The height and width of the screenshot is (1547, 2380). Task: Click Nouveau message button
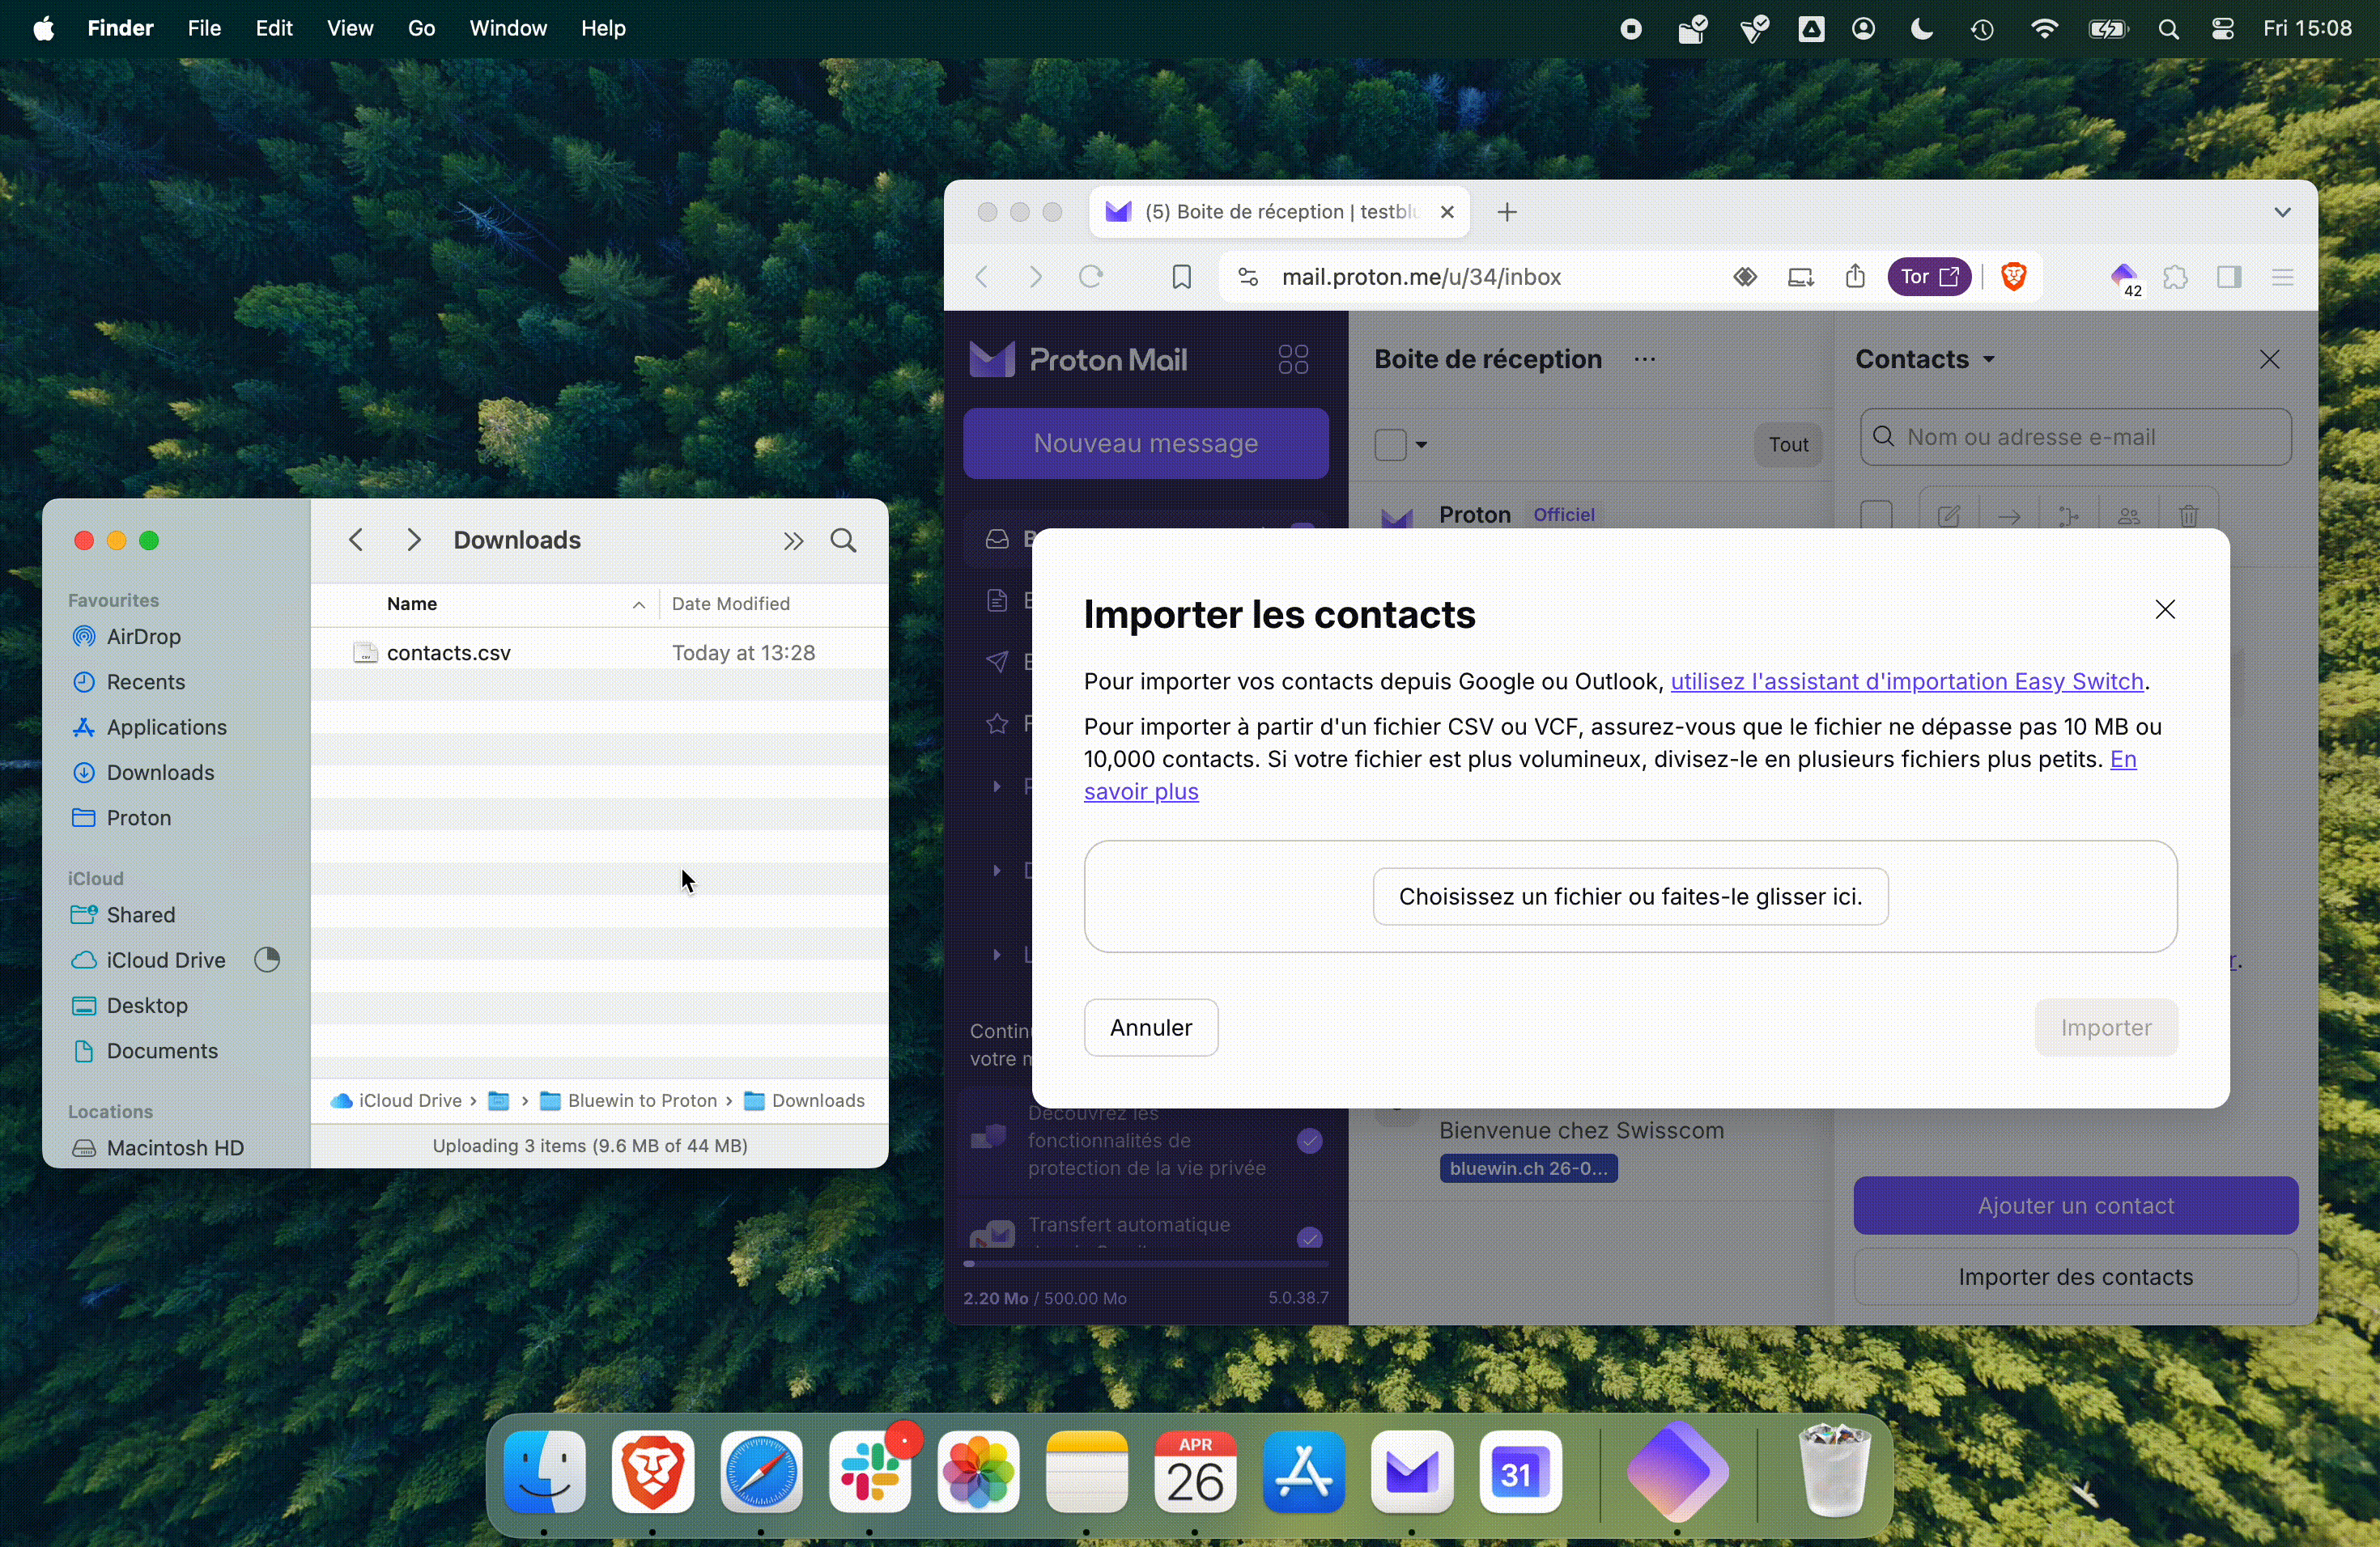[1145, 443]
